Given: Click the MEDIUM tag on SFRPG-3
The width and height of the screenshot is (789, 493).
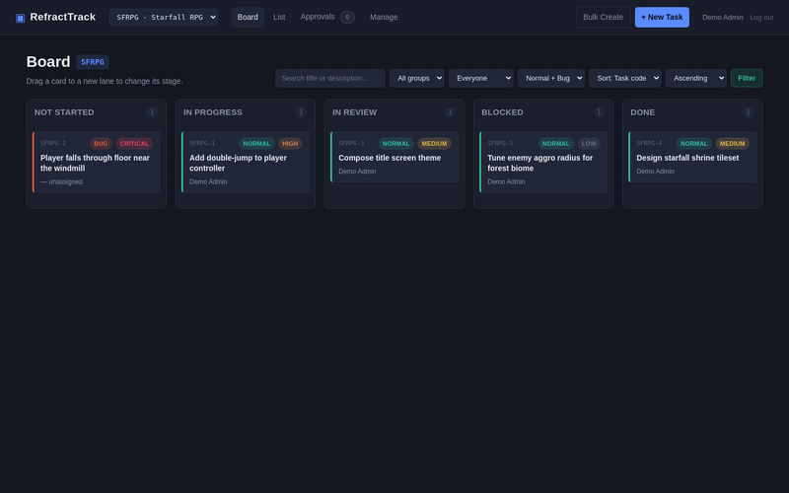Looking at the screenshot, I should [434, 143].
